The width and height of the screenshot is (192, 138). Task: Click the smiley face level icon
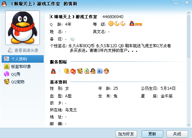[x=111, y=23]
